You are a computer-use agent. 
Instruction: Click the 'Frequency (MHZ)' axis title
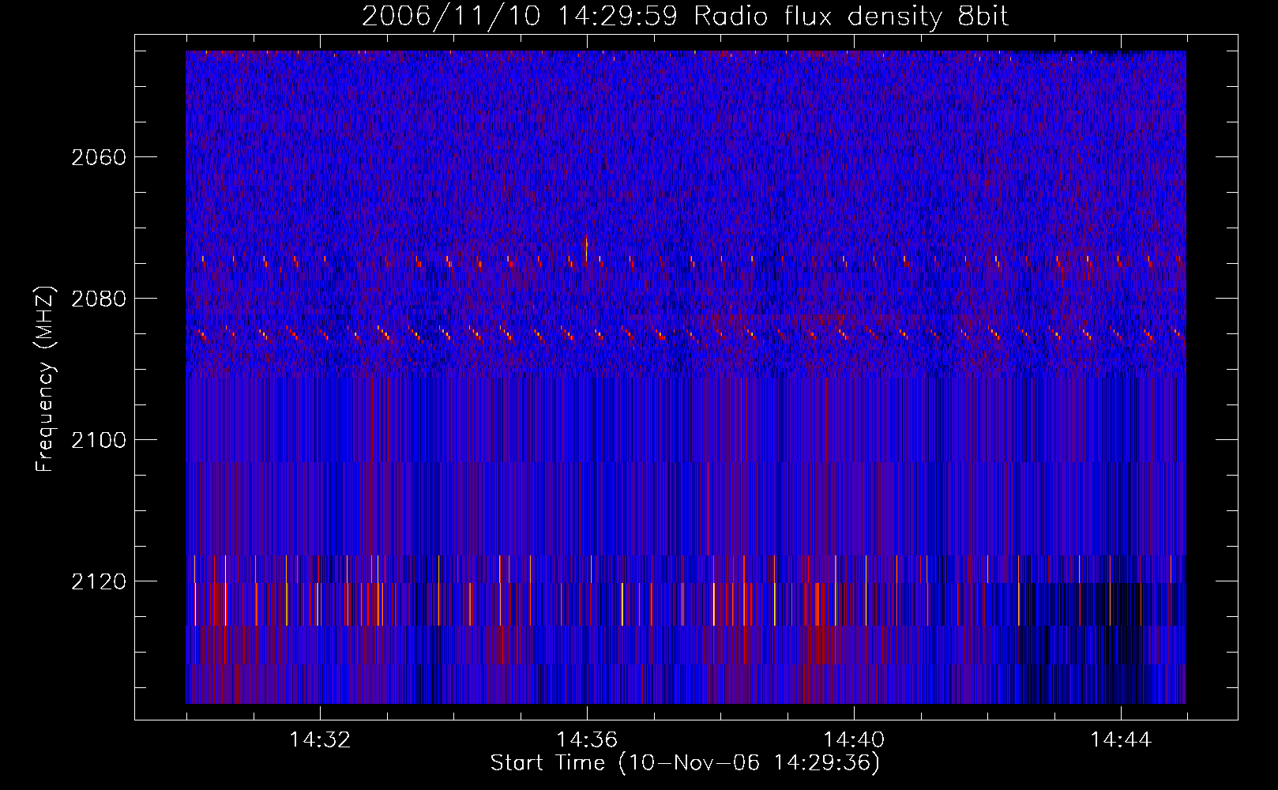click(46, 378)
